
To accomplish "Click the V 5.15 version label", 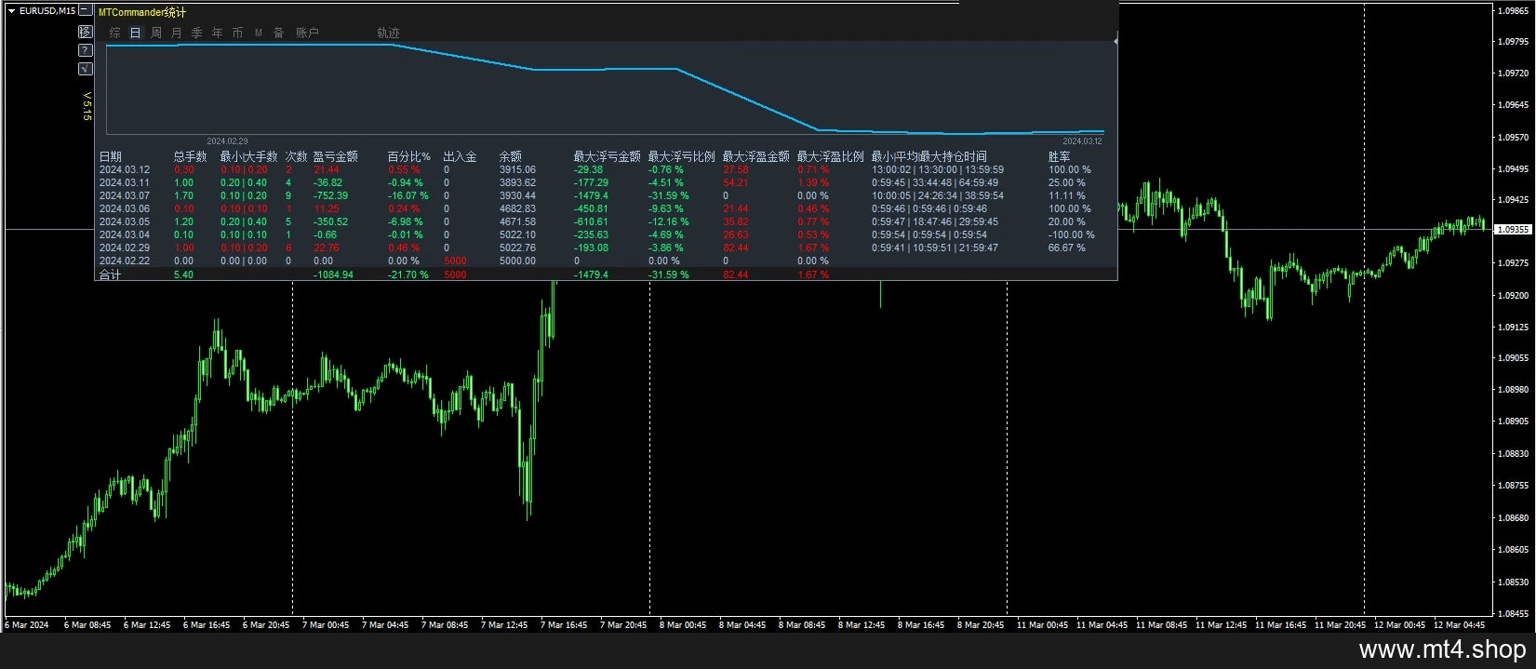I will pos(87,106).
